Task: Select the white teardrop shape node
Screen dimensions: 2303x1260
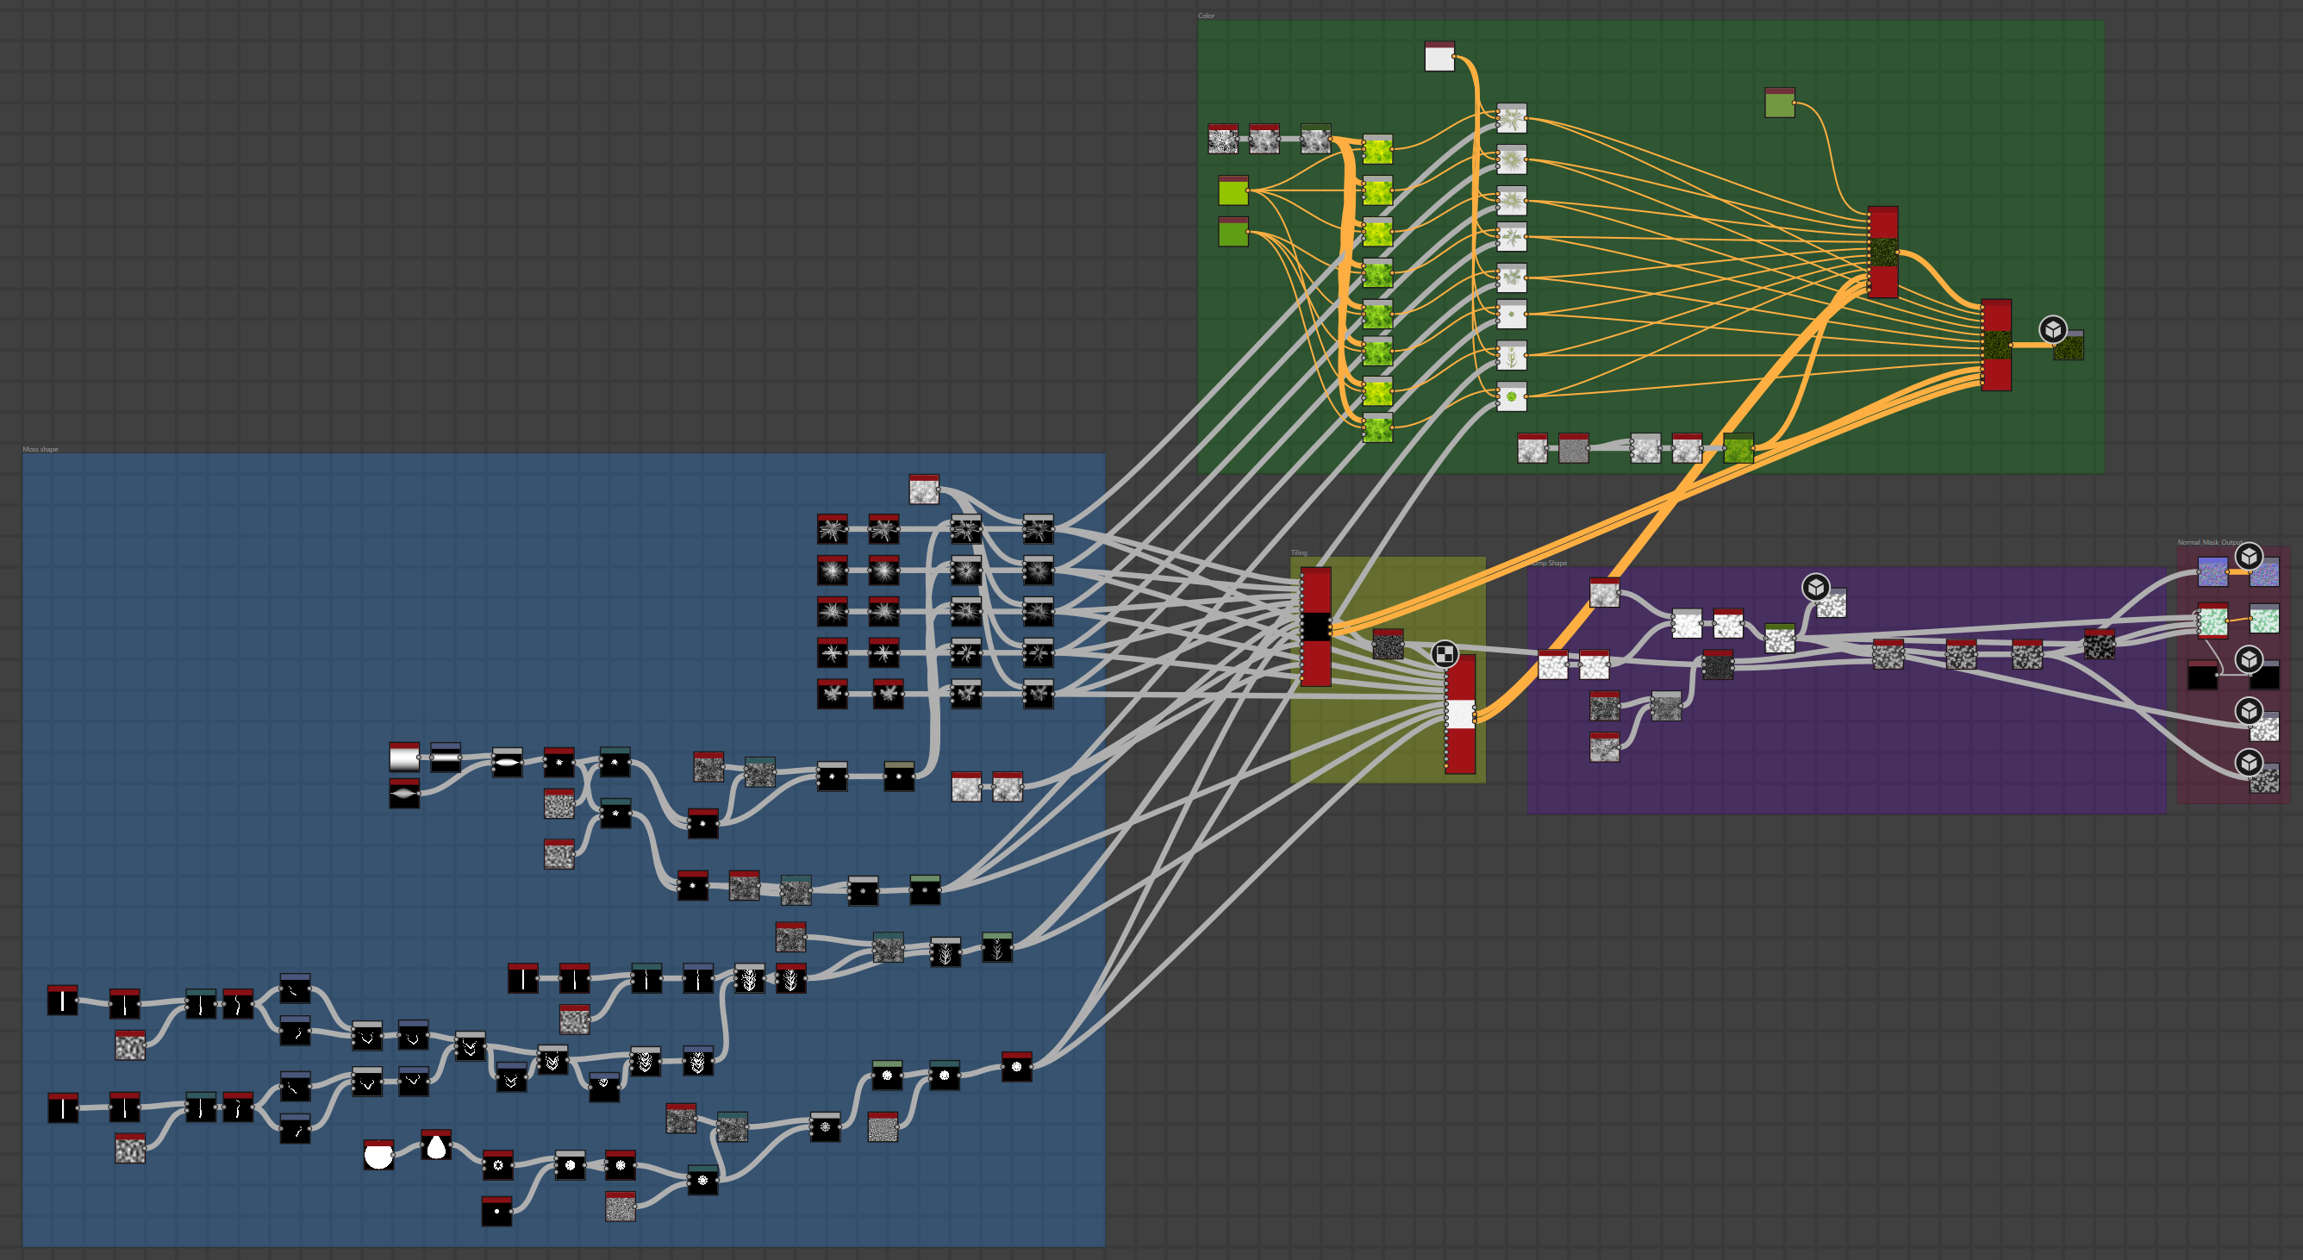Action: [x=436, y=1145]
